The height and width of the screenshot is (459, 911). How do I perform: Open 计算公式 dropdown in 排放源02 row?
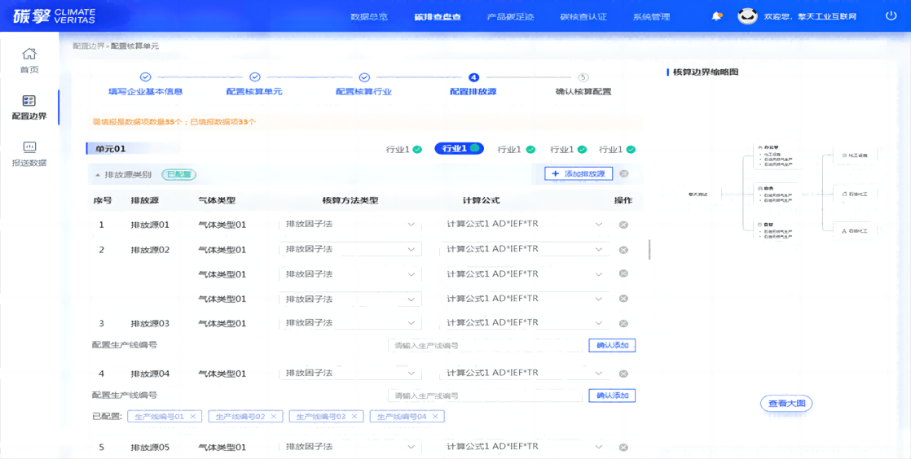(x=525, y=249)
